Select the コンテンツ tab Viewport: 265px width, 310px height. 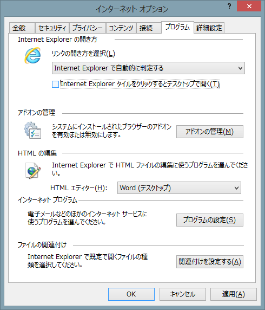point(121,28)
